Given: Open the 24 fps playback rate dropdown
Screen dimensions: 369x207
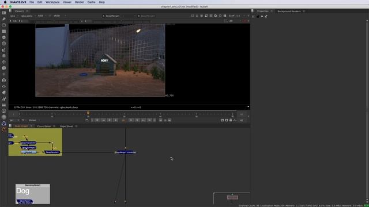Looking at the screenshot, I should coord(14,120).
